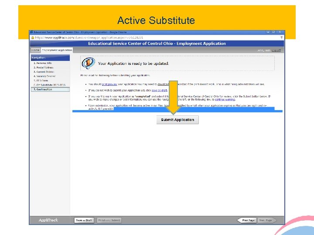Click the save as draft link

[x=159, y=91]
